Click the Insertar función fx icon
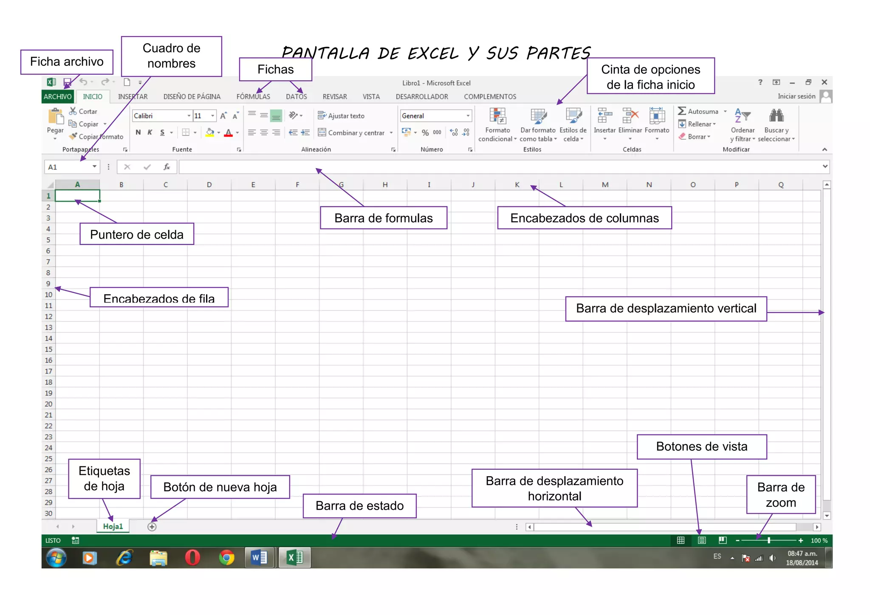870x615 pixels. (167, 167)
